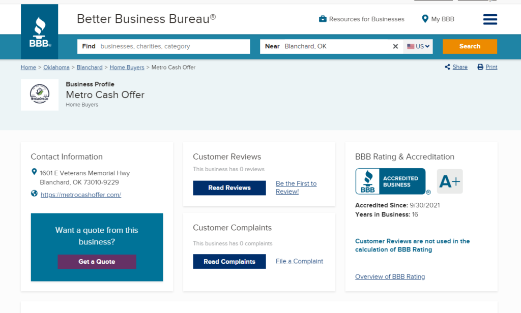The height and width of the screenshot is (313, 521).
Task: Click the File a Complaint link
Action: [299, 261]
